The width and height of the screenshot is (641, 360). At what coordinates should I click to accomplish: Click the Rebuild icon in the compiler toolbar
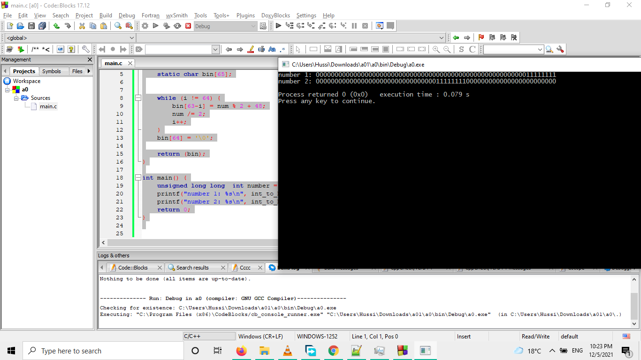177,26
